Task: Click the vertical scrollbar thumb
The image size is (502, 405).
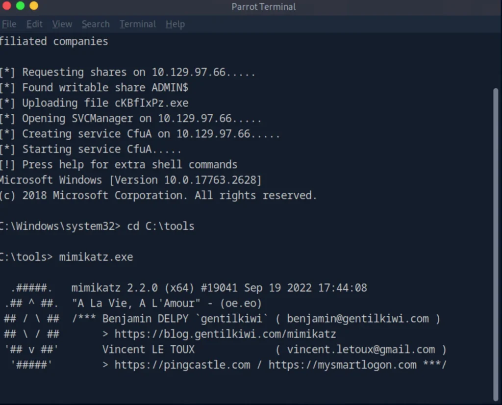Action: (x=496, y=245)
